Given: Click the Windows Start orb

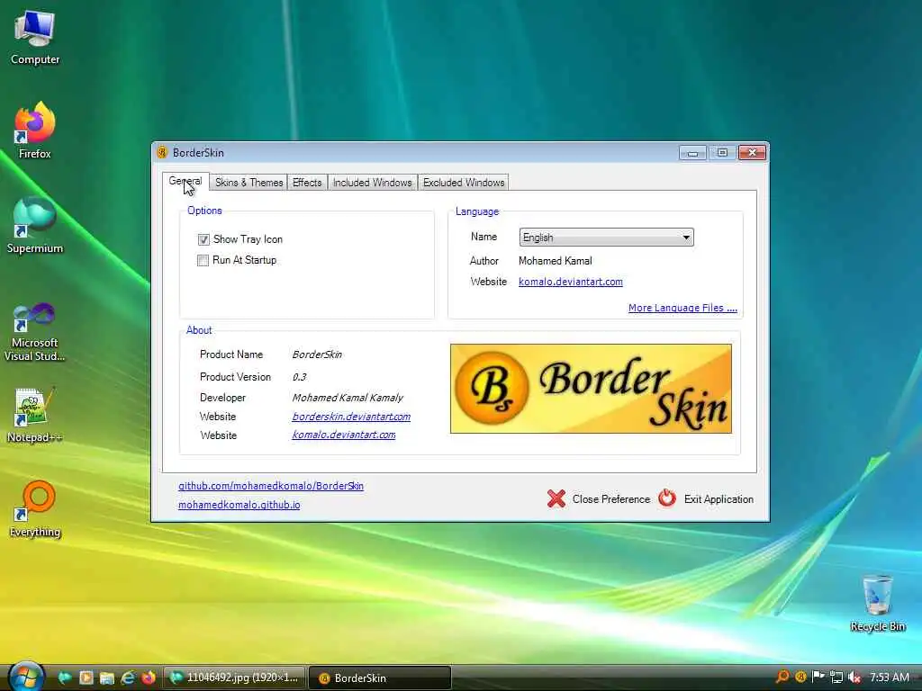Looking at the screenshot, I should [26, 677].
